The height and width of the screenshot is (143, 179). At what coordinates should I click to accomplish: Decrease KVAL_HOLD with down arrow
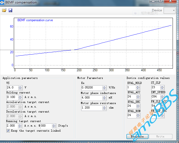coord(138,89)
